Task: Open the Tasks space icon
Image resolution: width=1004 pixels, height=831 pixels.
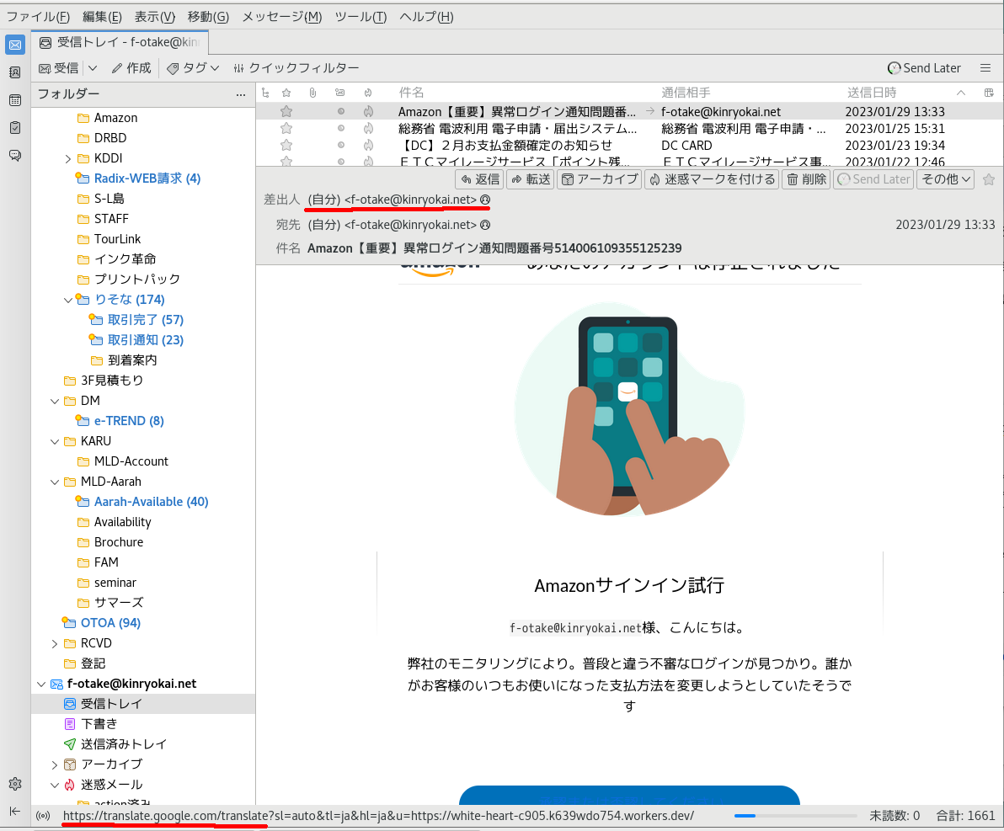Action: (15, 127)
